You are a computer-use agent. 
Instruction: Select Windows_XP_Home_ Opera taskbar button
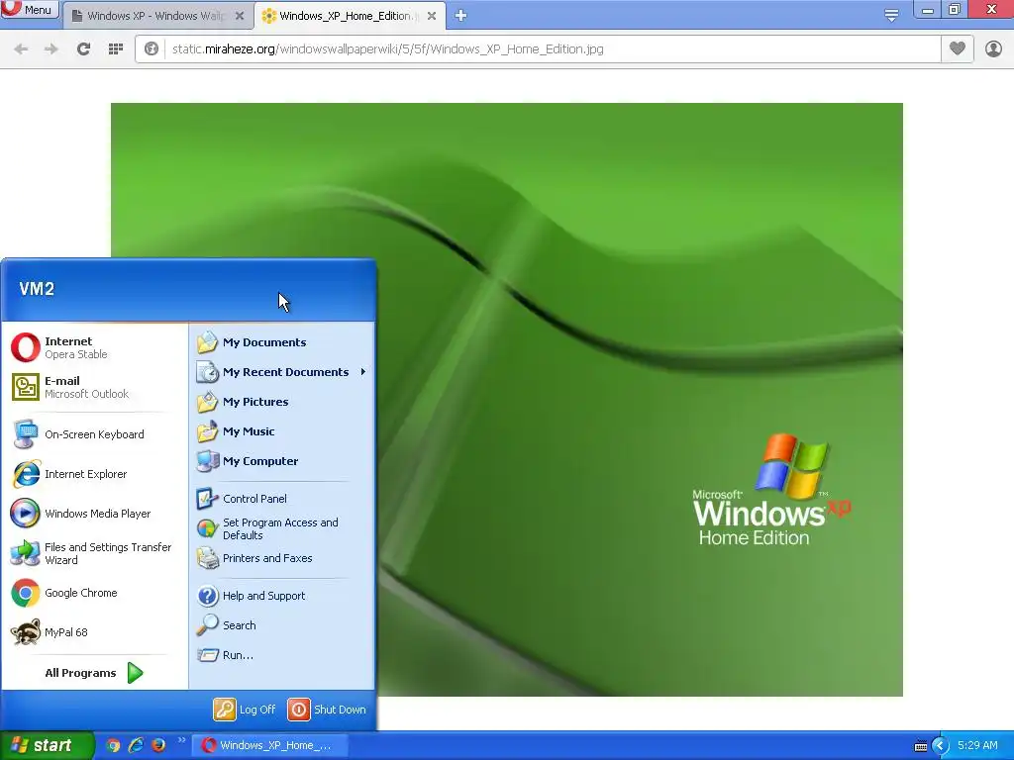tap(271, 745)
